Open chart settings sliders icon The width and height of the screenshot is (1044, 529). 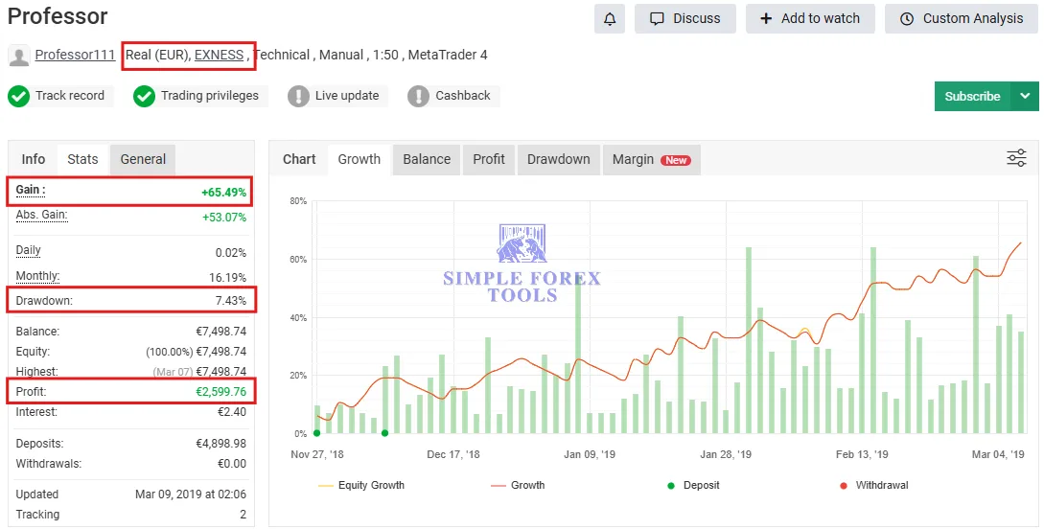1016,158
